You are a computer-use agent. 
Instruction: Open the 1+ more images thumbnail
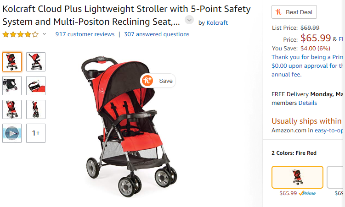[x=36, y=133]
